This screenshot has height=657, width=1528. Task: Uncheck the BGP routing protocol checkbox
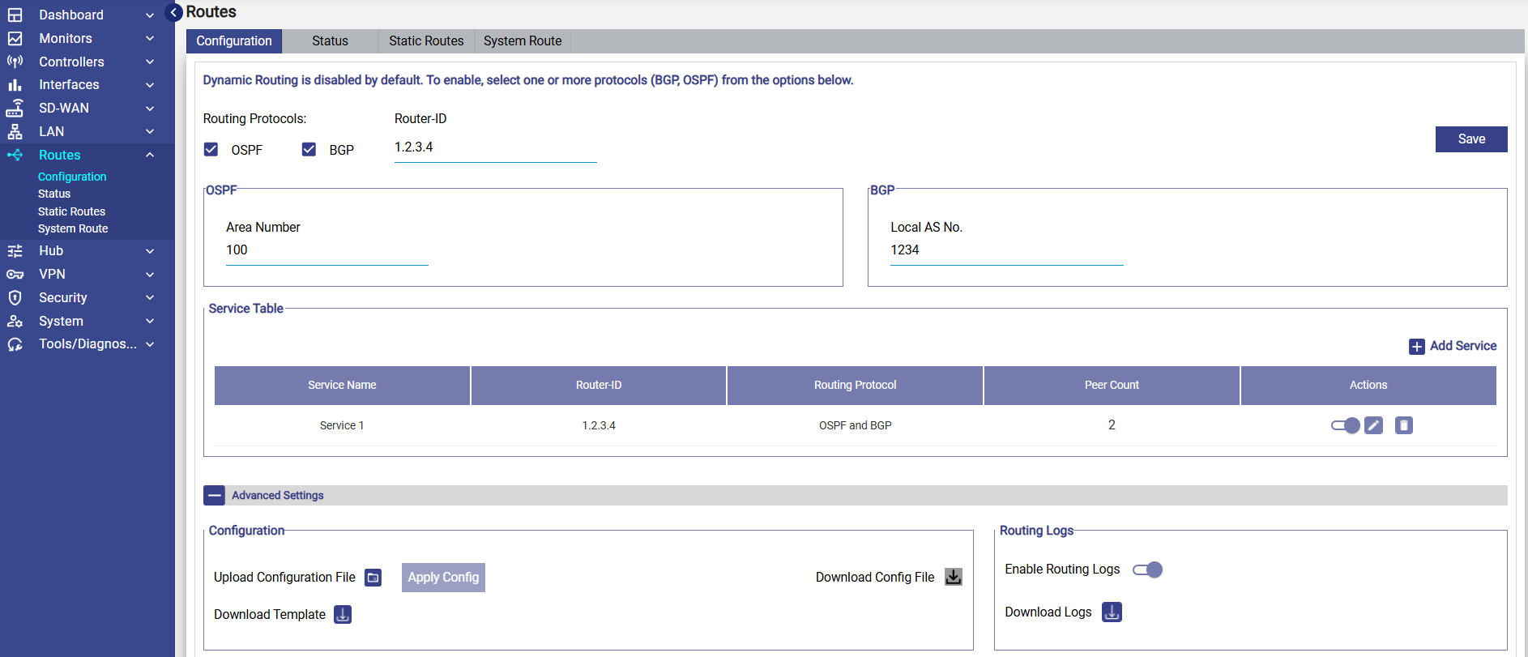(x=309, y=150)
